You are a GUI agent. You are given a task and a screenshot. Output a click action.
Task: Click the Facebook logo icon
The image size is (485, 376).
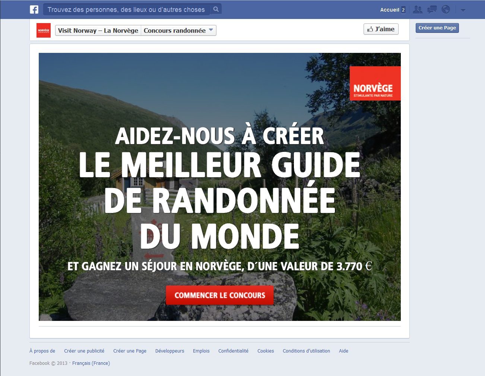(x=34, y=9)
